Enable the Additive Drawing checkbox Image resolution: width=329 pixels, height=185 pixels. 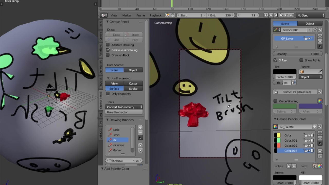coord(108,45)
